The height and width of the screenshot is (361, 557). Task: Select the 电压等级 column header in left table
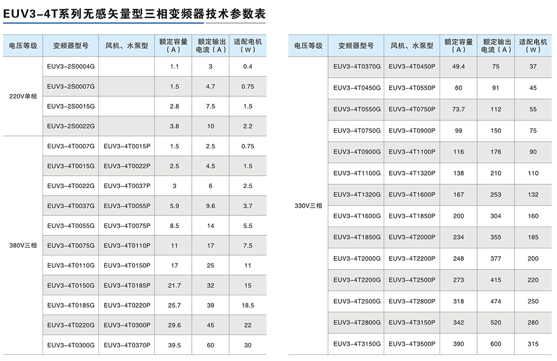tap(22, 46)
